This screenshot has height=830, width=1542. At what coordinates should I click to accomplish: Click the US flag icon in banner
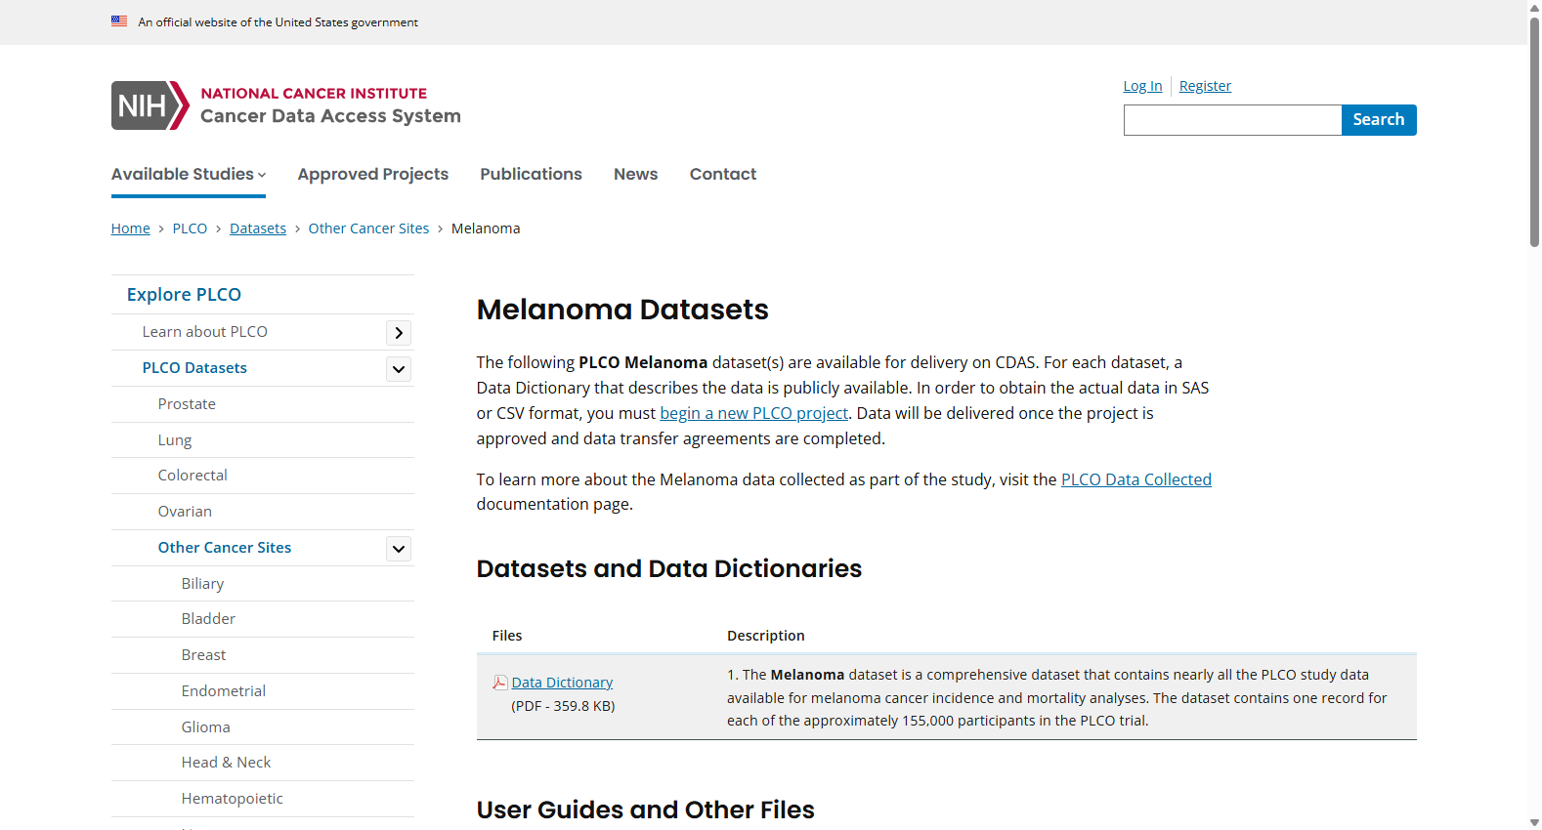pyautogui.click(x=119, y=21)
